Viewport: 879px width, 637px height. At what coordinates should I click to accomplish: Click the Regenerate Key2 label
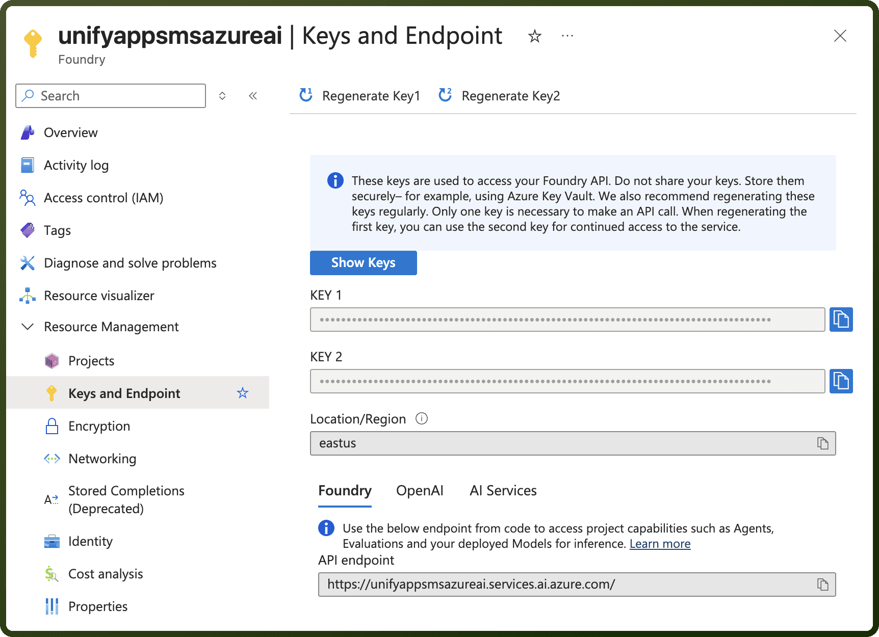[x=511, y=96]
